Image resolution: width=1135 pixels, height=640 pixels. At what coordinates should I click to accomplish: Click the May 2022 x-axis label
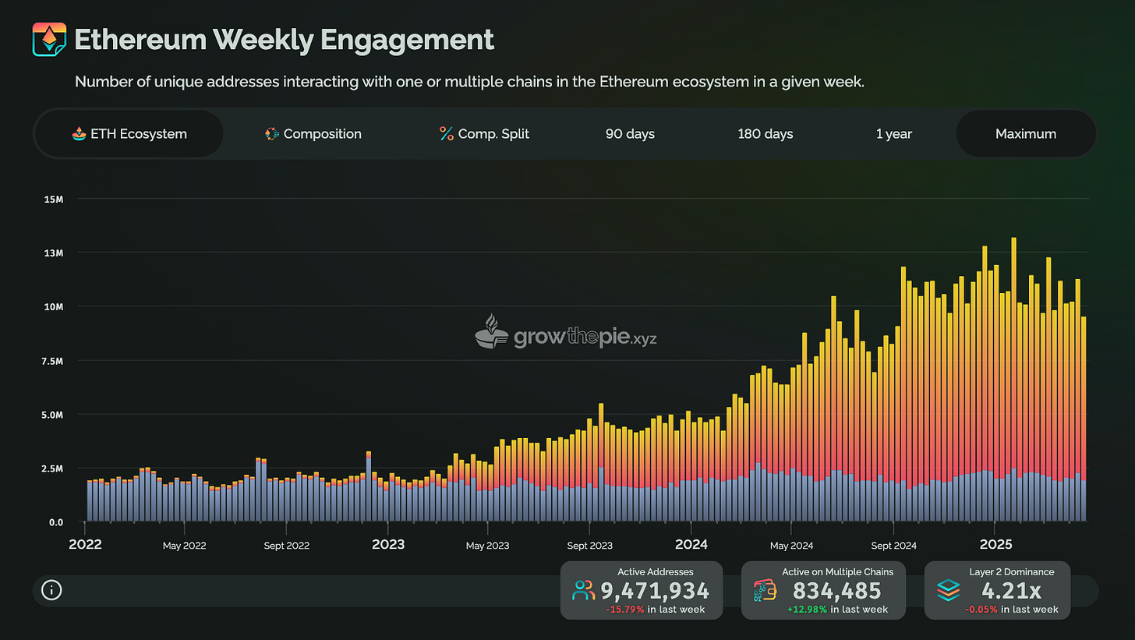pyautogui.click(x=184, y=545)
